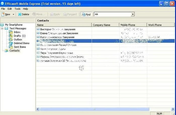Screen dimensions: 176x115
Task: Click the Find button
Action: (86, 14)
